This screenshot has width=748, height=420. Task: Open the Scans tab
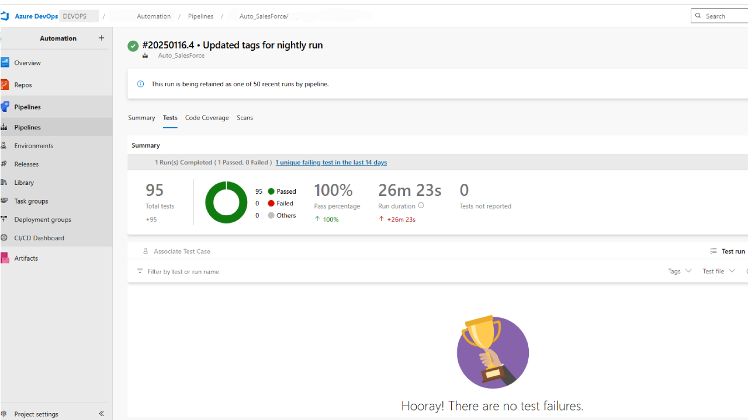click(x=245, y=118)
